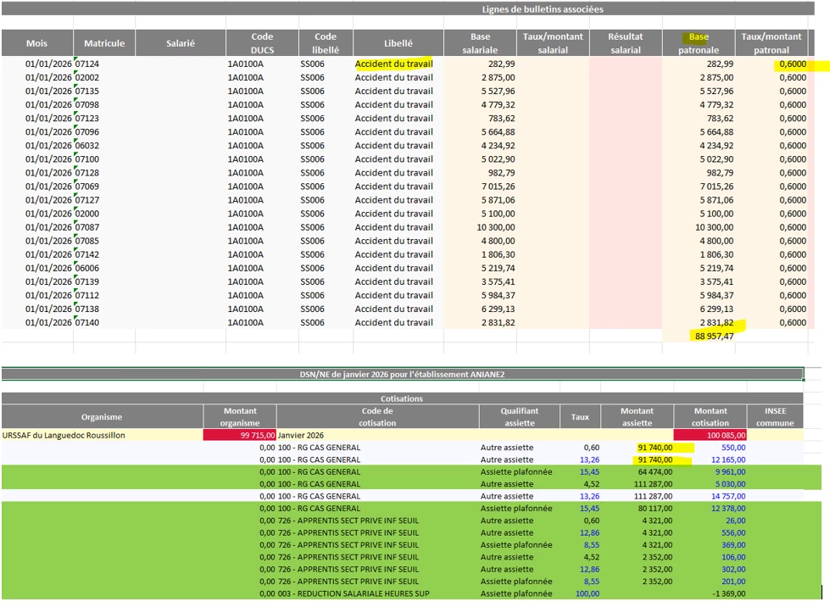830x607 pixels.
Task: Click cotisation amount 9 961,00
Action: tap(731, 472)
